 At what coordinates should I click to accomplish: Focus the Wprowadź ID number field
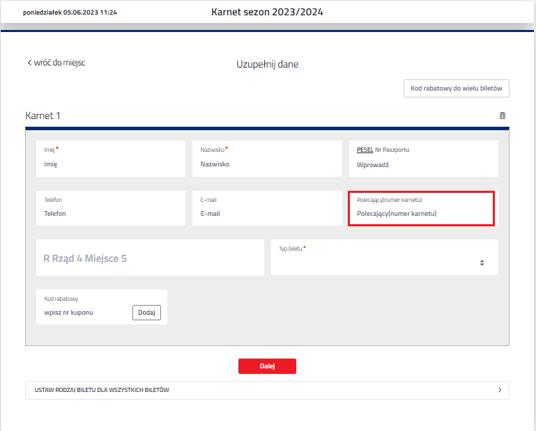click(x=422, y=164)
